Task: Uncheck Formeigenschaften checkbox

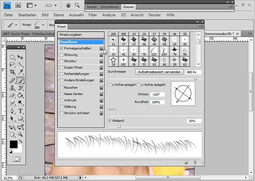Action: [x=61, y=48]
